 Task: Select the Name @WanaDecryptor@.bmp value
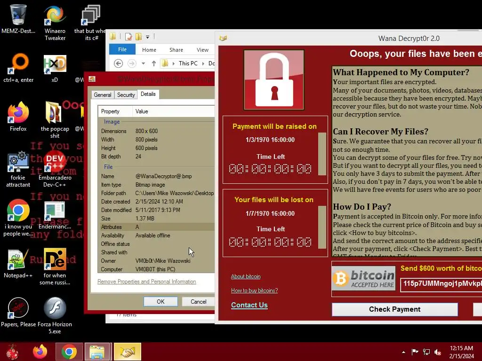(163, 176)
